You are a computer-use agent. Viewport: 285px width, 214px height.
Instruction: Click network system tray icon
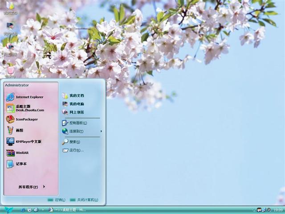(264, 210)
